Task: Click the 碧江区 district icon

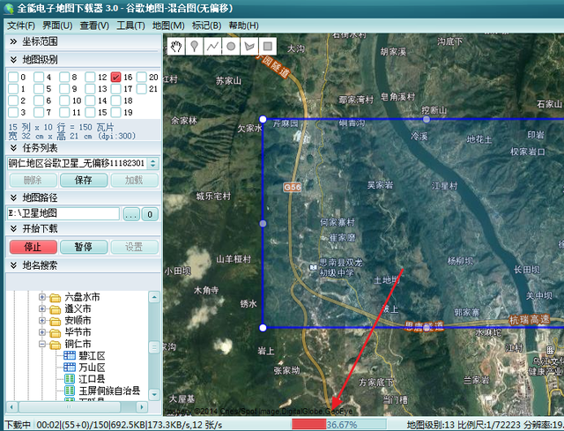Action: pyautogui.click(x=70, y=356)
